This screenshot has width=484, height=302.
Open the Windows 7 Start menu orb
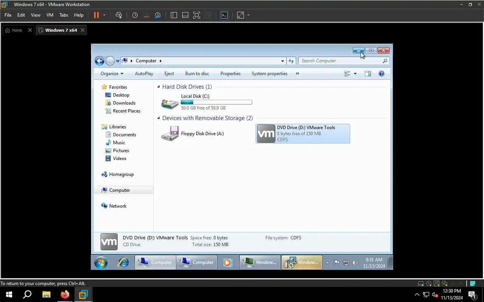(x=101, y=262)
